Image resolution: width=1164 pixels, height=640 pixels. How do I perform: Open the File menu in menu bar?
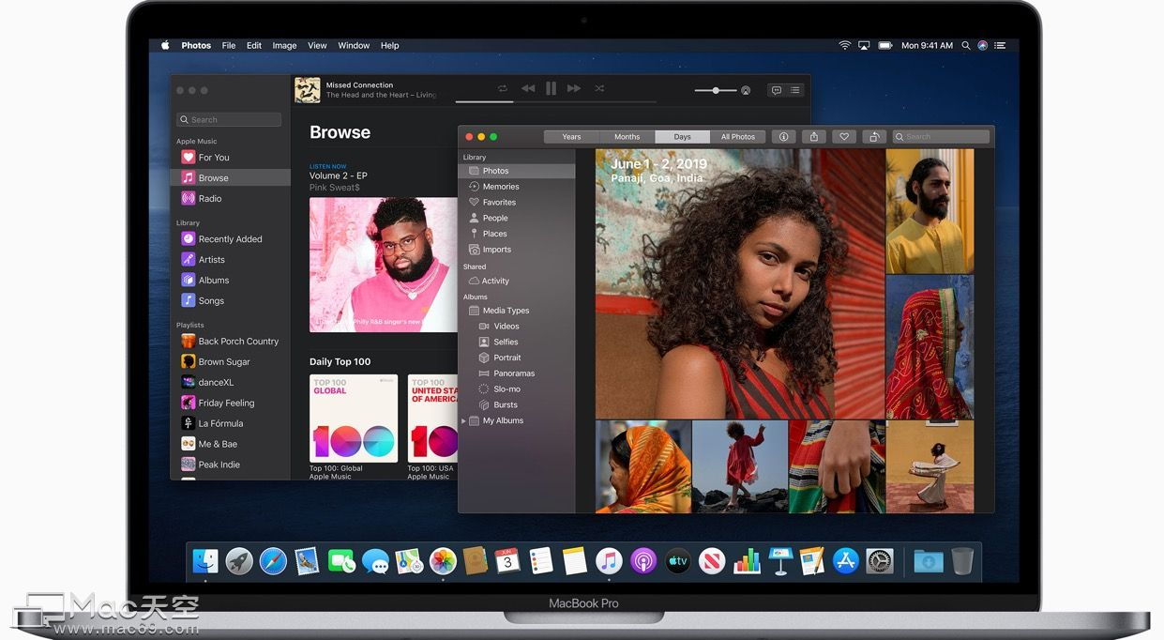229,45
